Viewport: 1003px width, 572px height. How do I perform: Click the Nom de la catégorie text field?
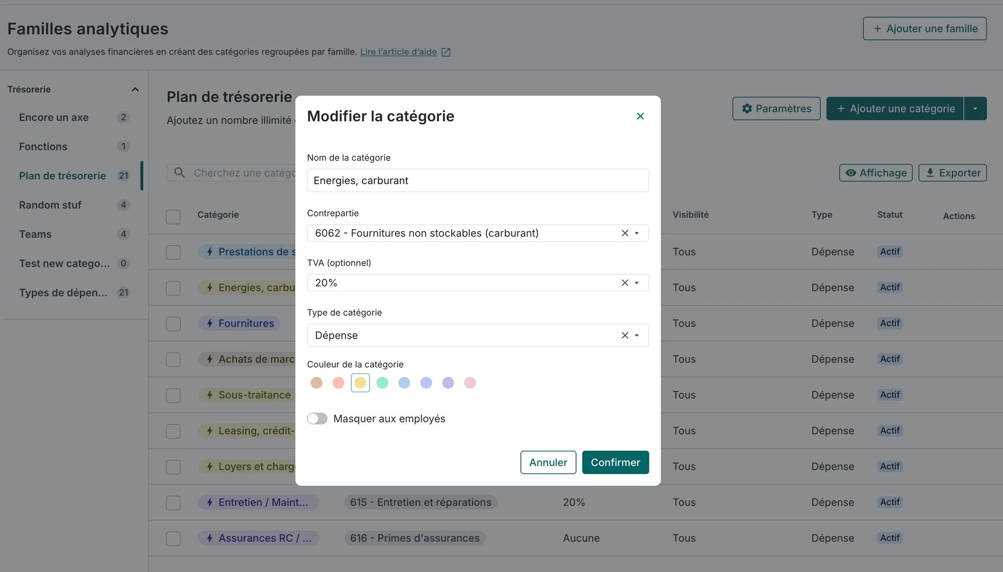click(477, 180)
